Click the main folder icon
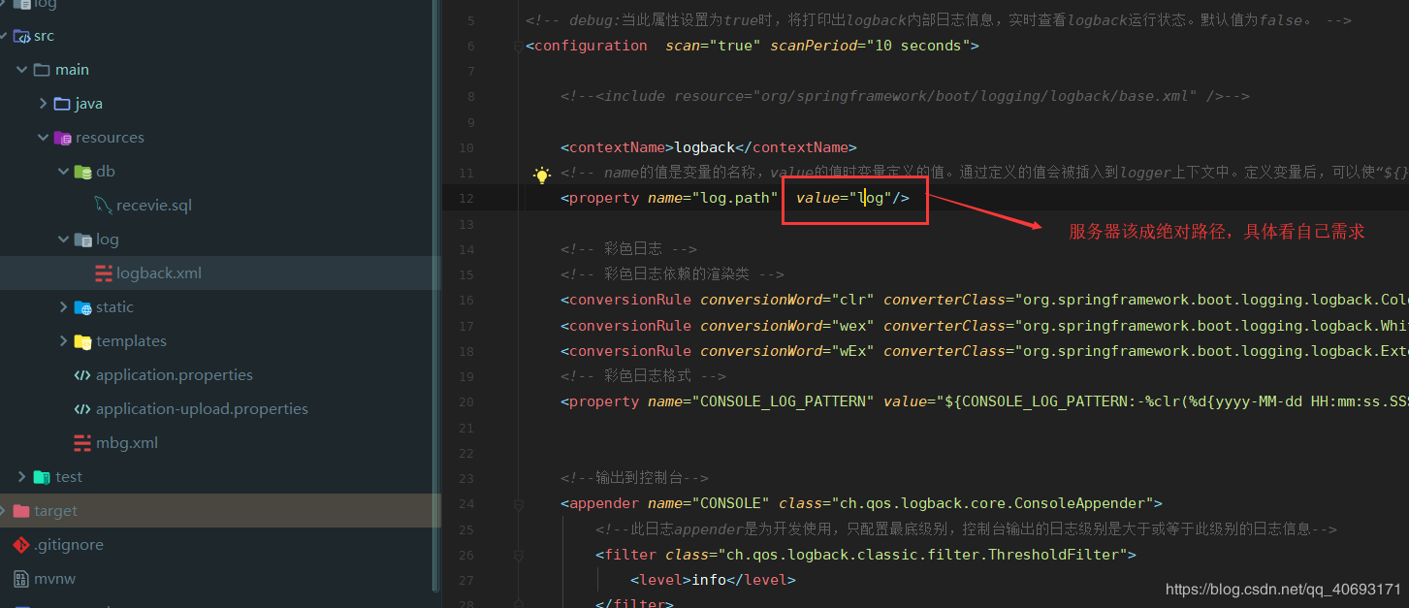This screenshot has width=1409, height=608. (x=42, y=70)
